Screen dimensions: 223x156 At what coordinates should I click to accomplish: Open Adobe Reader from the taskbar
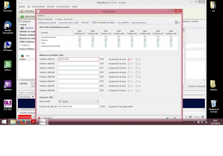click(33, 122)
